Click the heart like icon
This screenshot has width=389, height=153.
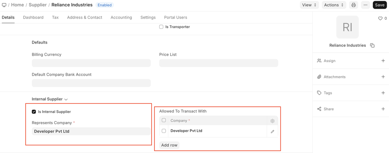(x=380, y=18)
